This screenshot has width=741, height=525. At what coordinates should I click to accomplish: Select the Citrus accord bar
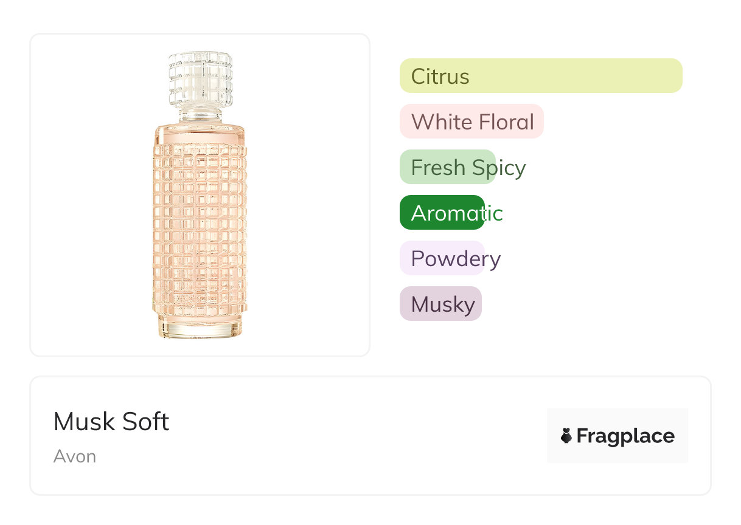[x=541, y=76]
